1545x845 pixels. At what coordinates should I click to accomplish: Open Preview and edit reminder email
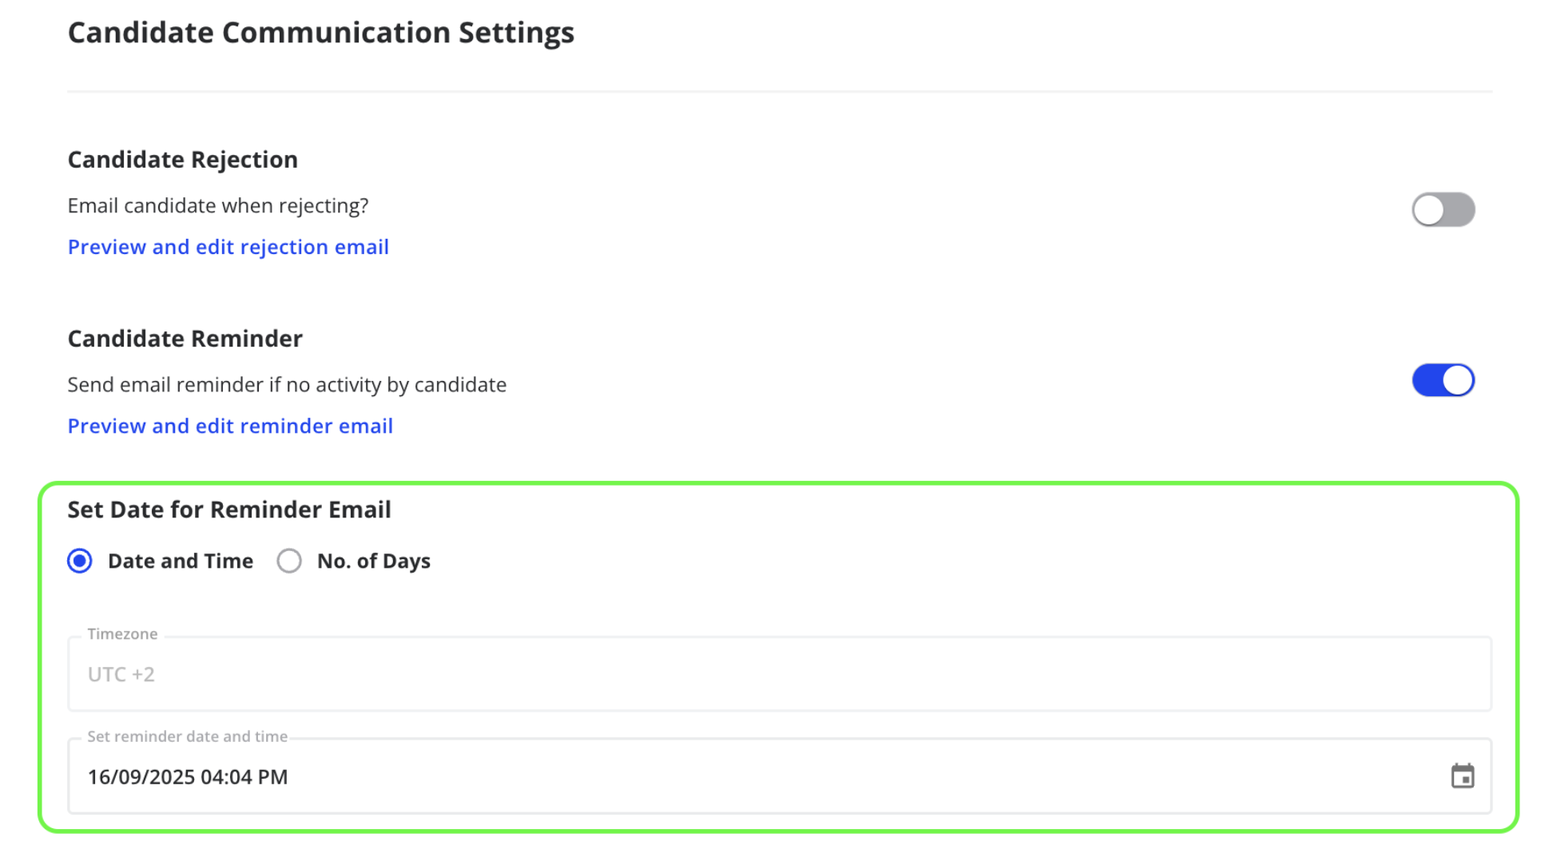230,426
